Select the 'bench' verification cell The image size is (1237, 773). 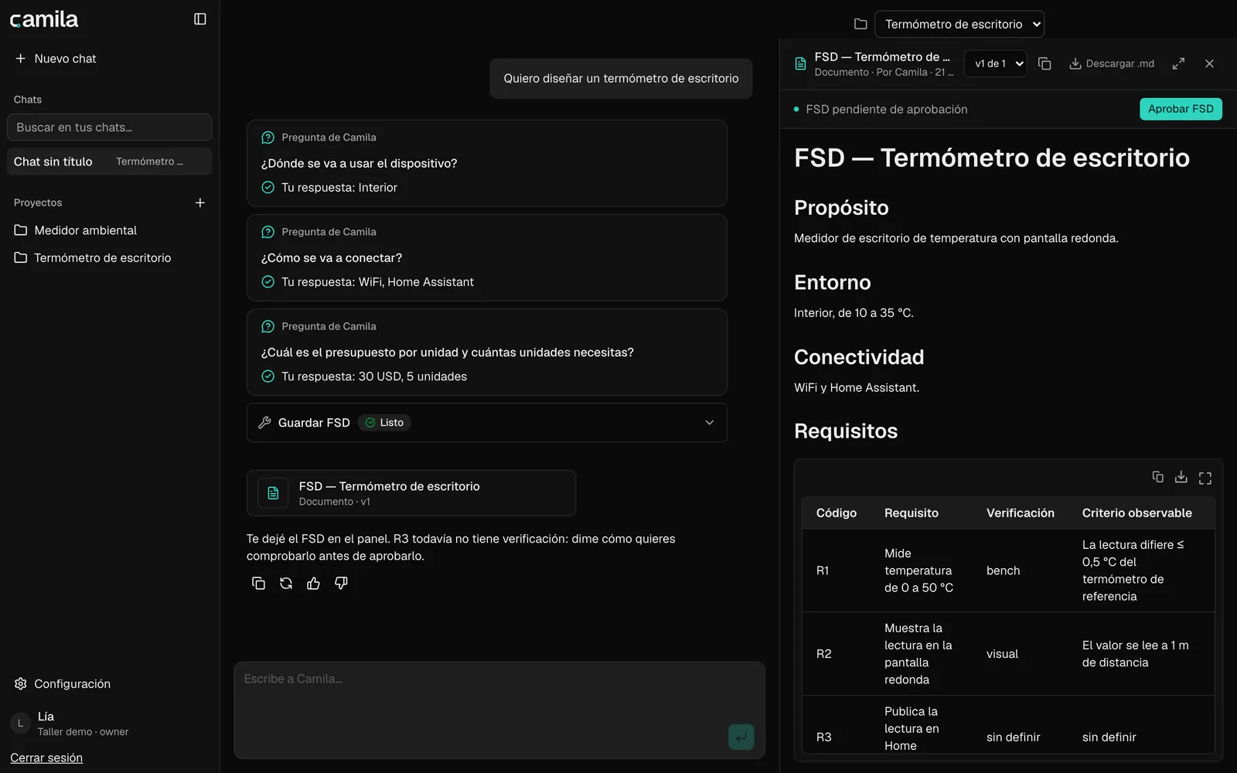(x=1003, y=570)
